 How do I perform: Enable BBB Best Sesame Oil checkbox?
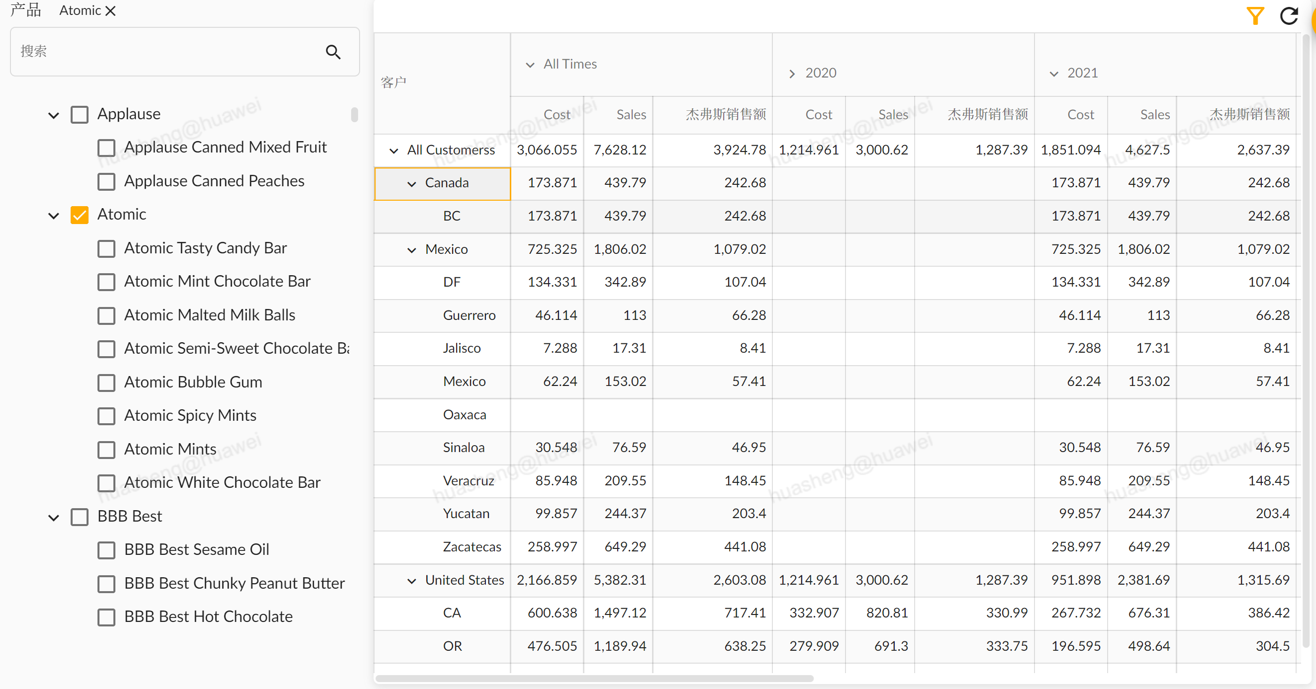point(106,550)
